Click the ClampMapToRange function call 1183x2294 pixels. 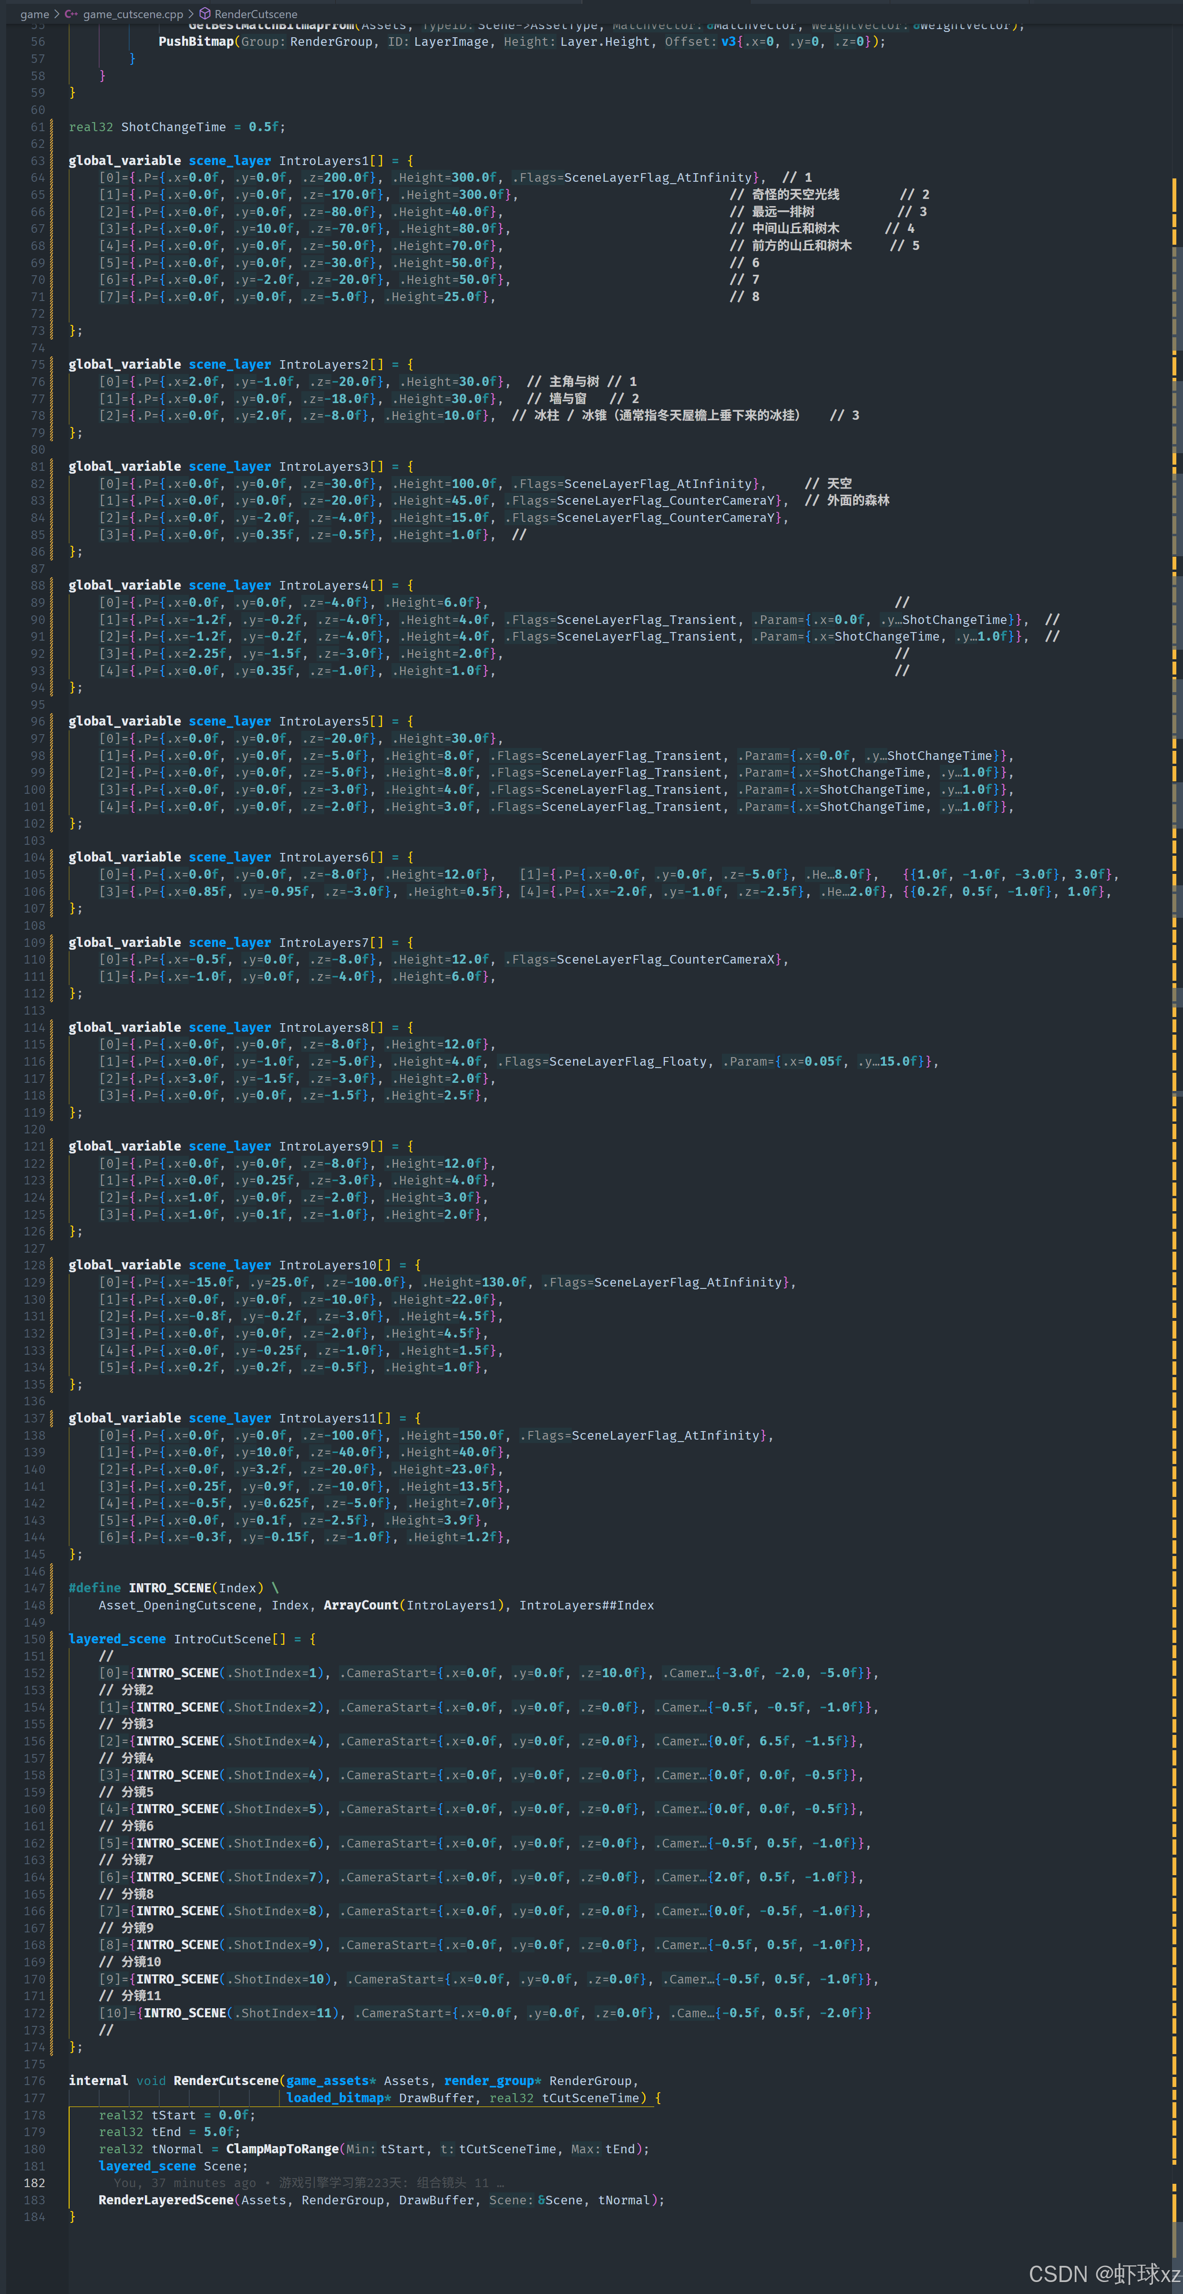tap(282, 2149)
